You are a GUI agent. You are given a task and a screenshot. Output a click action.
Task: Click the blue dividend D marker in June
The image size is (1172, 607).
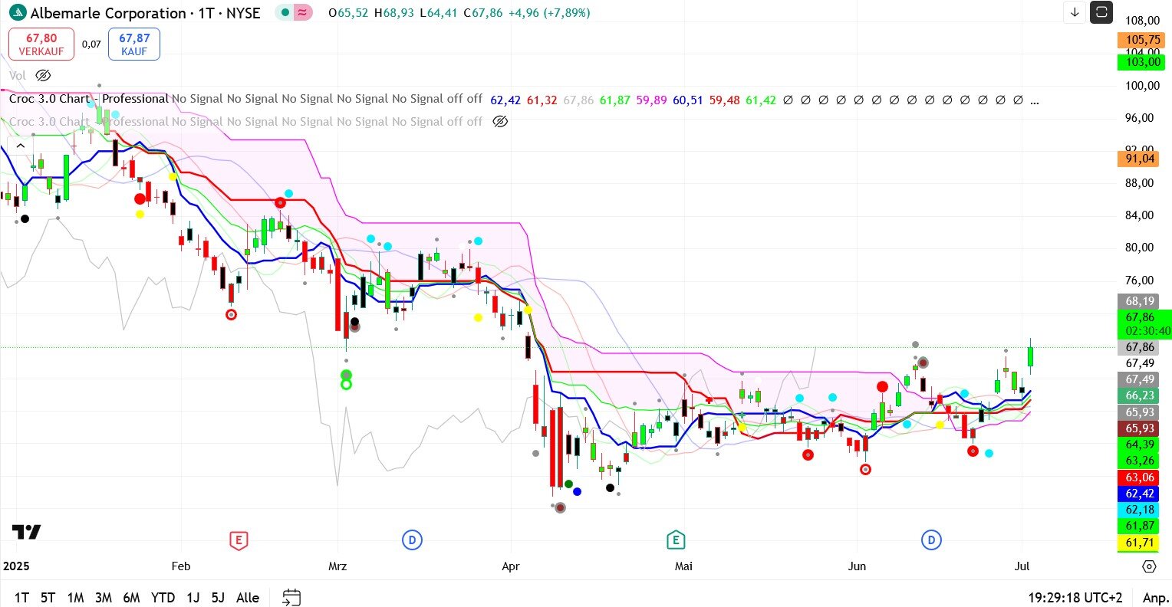[x=931, y=540]
